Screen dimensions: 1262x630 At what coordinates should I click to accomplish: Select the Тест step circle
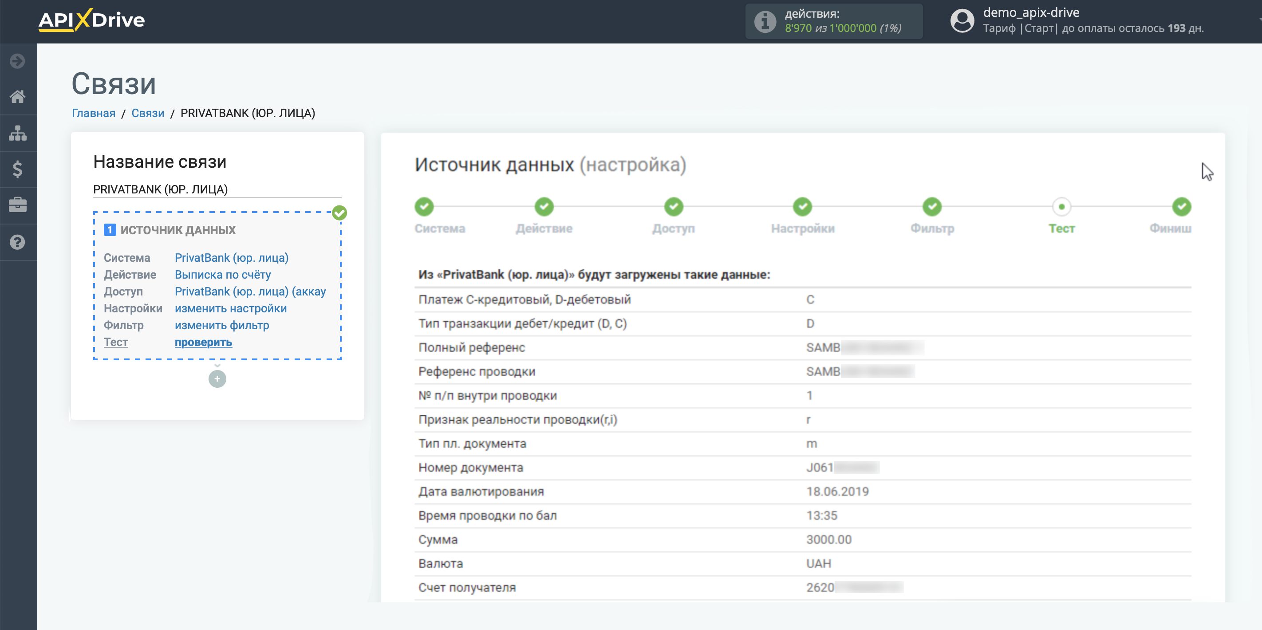pos(1061,207)
